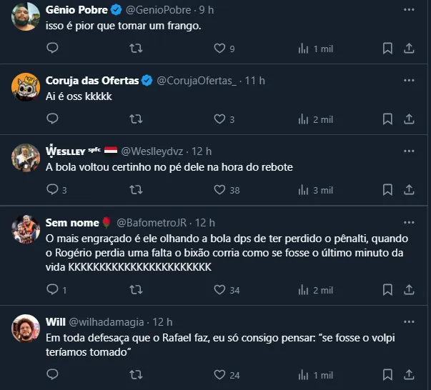
Task: View analytics on Sem nome's tweet
Action: point(304,290)
